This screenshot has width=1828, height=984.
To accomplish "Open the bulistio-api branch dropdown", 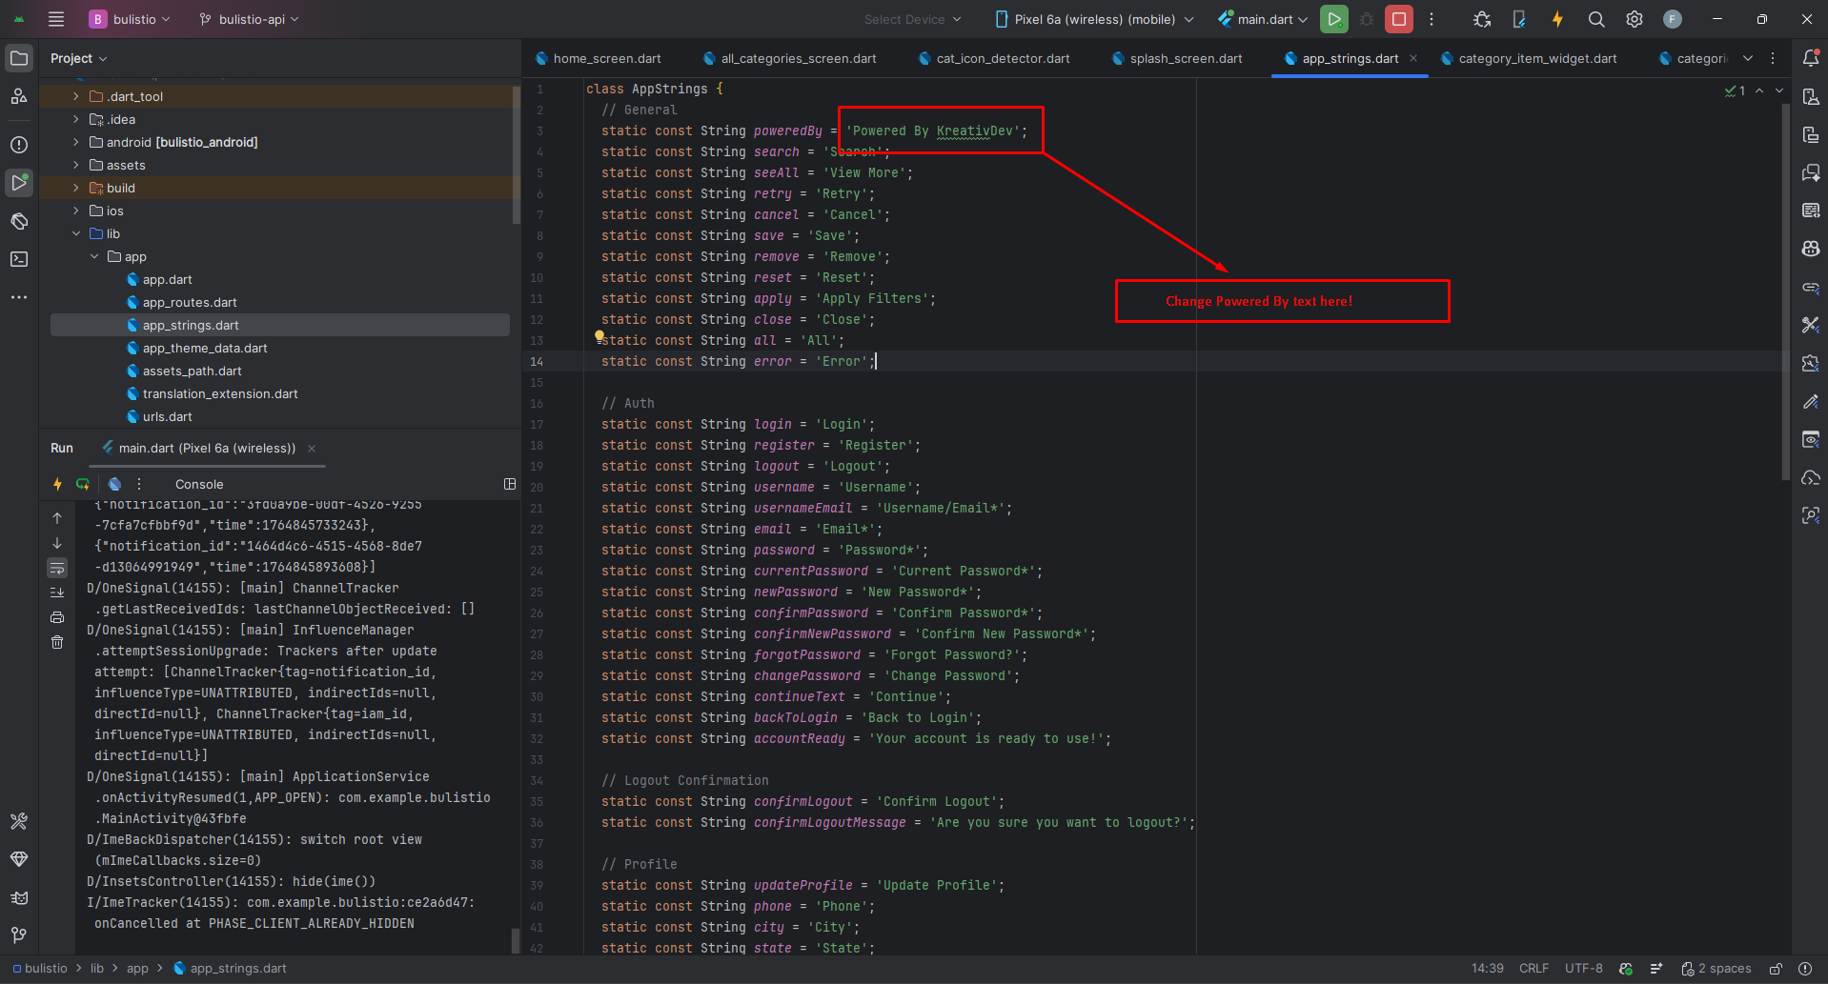I will pyautogui.click(x=250, y=19).
